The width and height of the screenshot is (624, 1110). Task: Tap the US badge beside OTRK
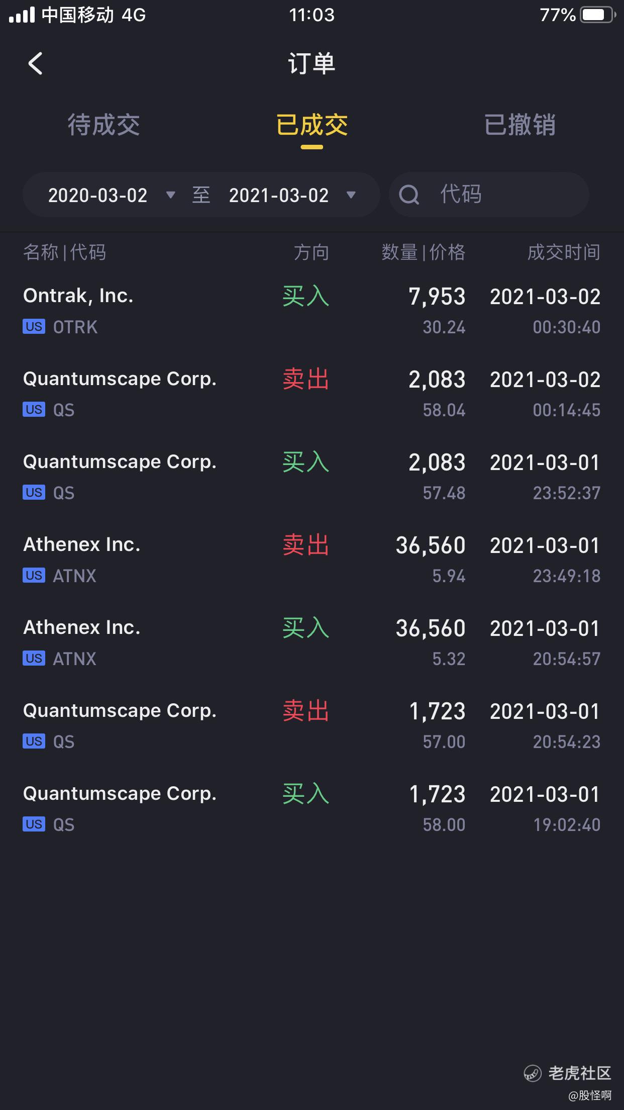click(34, 327)
